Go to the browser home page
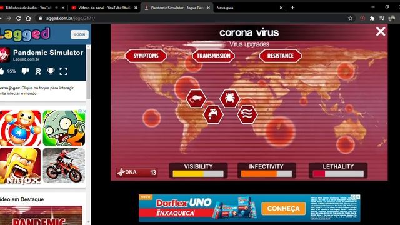 (x=28, y=18)
